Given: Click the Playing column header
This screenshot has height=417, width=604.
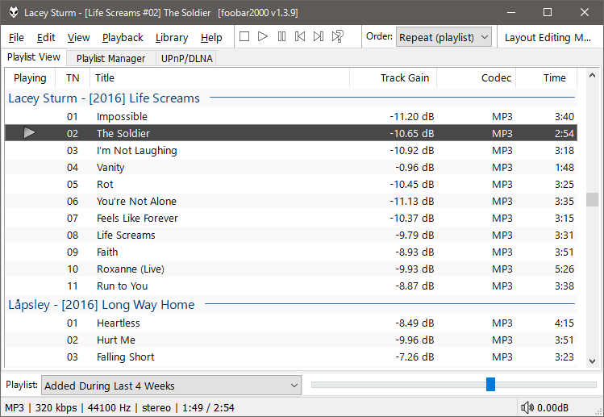Looking at the screenshot, I should pyautogui.click(x=30, y=78).
